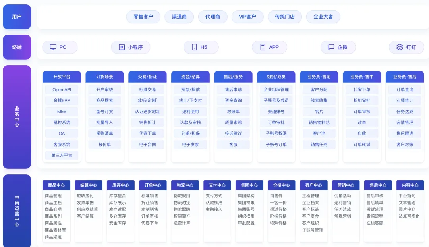Click the 非标(定制) item
Image resolution: width=429 pixels, height=247 pixels.
coord(147,100)
